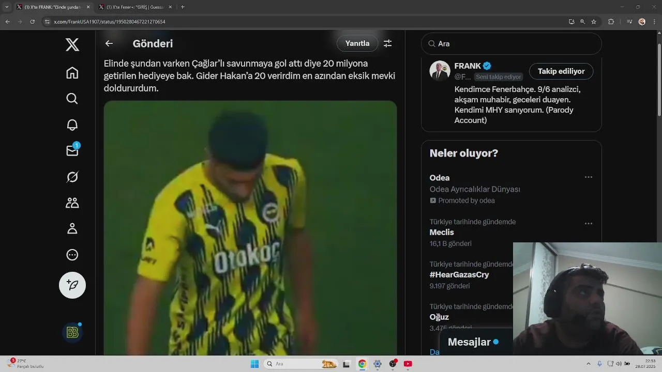Image resolution: width=662 pixels, height=372 pixels.
Task: Click the Takip ediliyor following button
Action: coord(561,71)
